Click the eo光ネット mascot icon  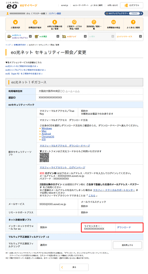pyautogui.click(x=9, y=36)
